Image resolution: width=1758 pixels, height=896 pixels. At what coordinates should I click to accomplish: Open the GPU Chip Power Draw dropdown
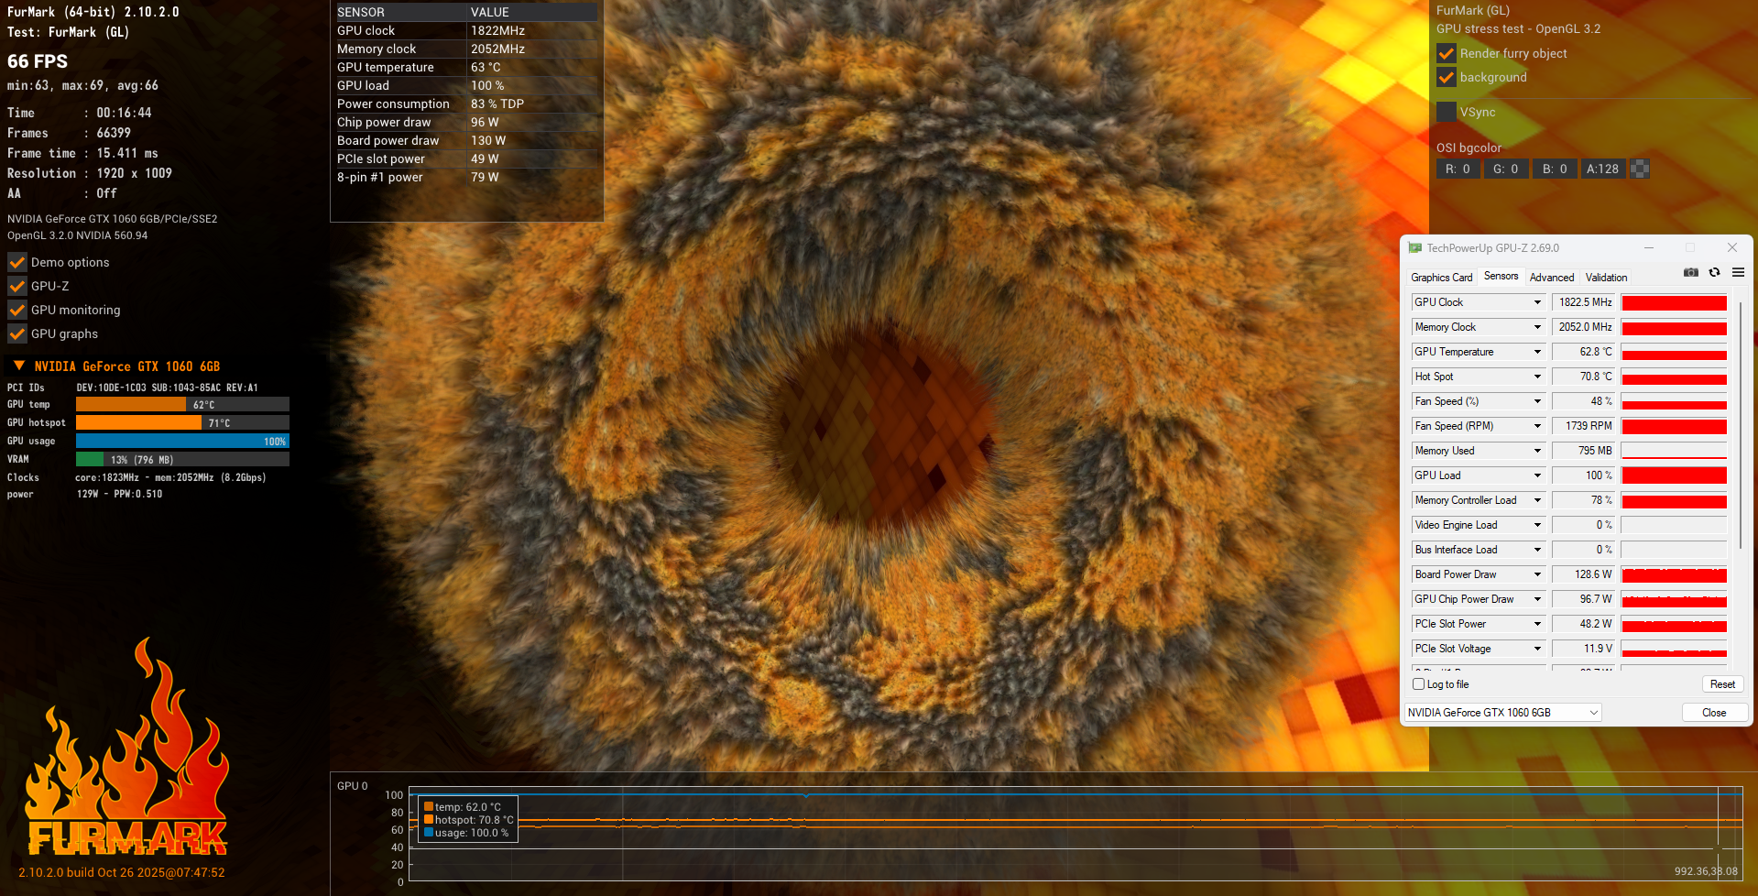(x=1537, y=599)
